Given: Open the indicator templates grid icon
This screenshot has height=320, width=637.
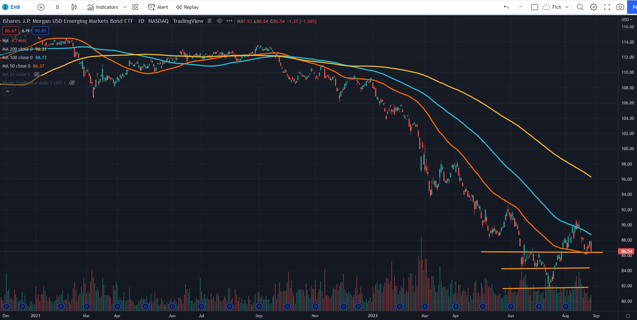Looking at the screenshot, I should tap(135, 7).
